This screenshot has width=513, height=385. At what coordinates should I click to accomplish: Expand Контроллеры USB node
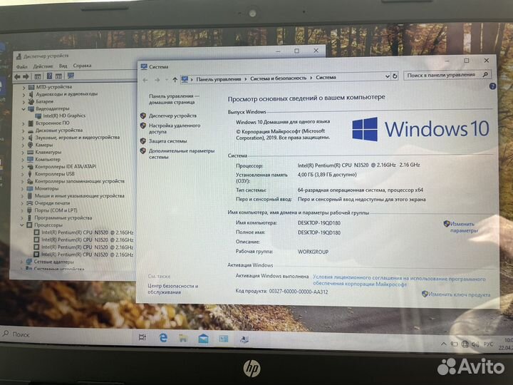tap(23, 175)
